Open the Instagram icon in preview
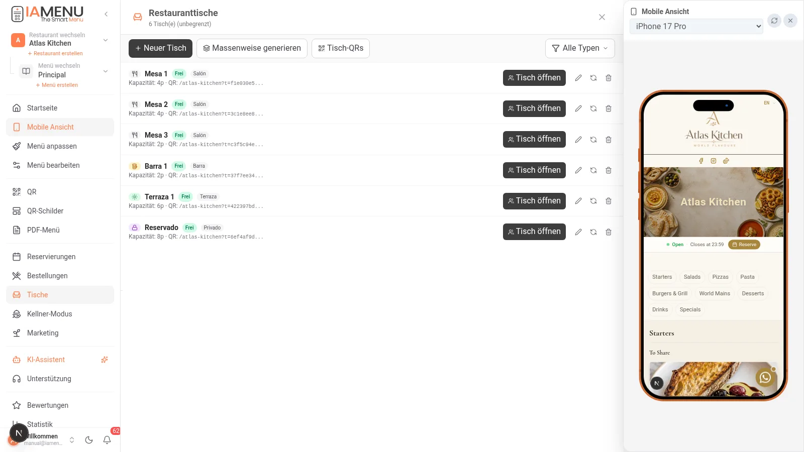This screenshot has height=452, width=804. (x=714, y=161)
